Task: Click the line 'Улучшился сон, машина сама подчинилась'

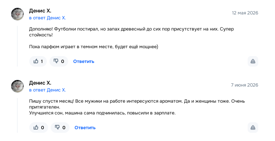Action: [102, 113]
